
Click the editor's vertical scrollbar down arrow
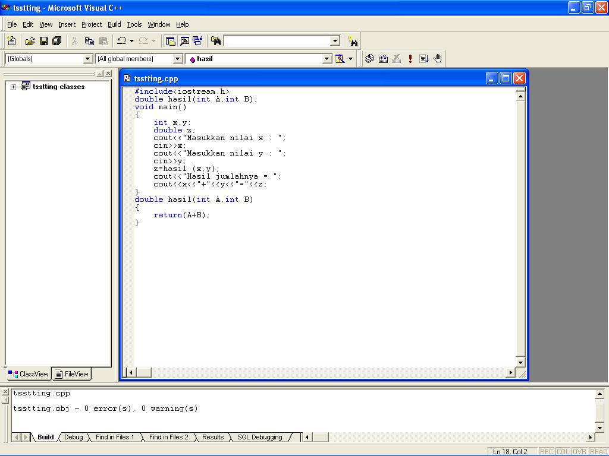(520, 362)
